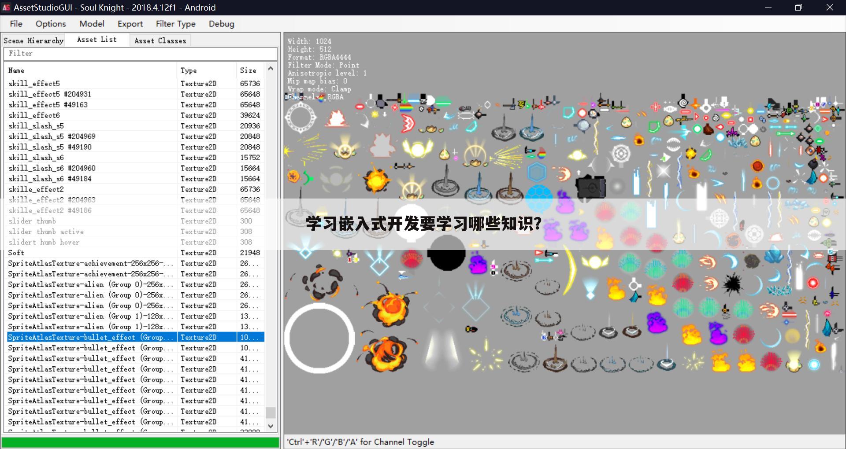Expand the Filter Type menu
This screenshot has height=449, width=846.
(175, 24)
